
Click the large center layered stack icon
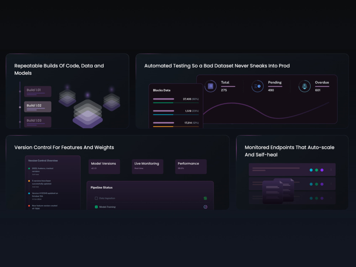coord(88,114)
